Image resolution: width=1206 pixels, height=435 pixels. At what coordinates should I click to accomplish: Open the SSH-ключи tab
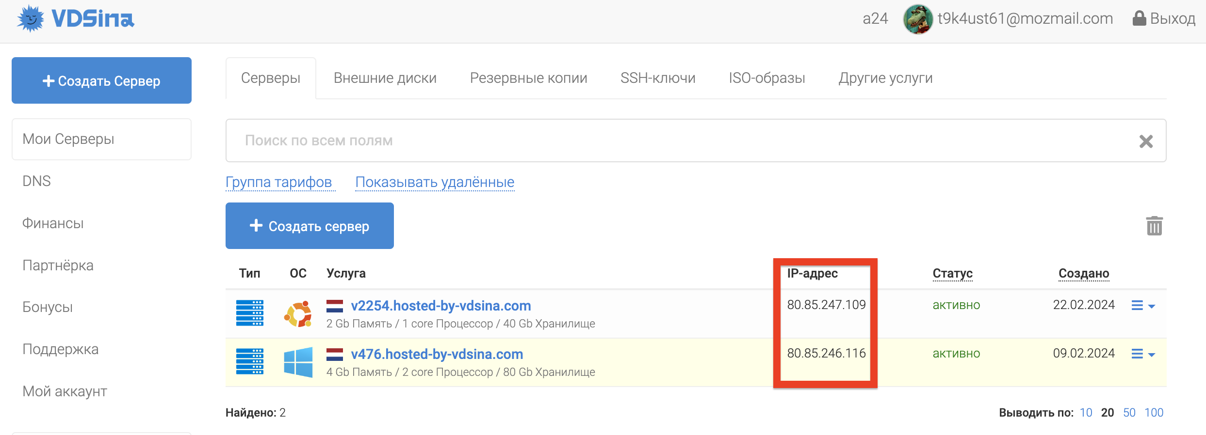[658, 78]
